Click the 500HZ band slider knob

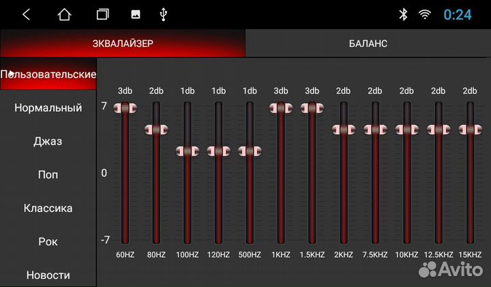pyautogui.click(x=250, y=151)
